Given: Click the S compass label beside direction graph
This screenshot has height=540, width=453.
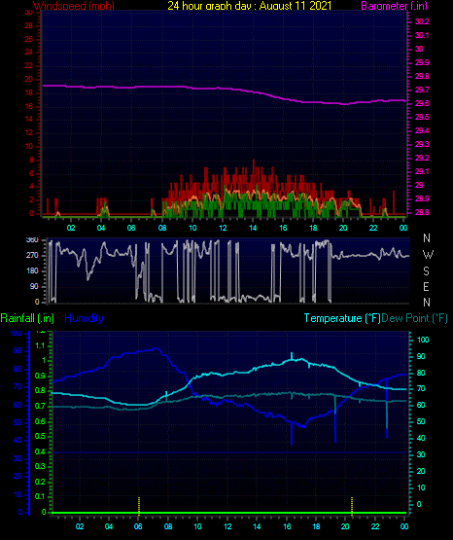Looking at the screenshot, I should click(426, 271).
